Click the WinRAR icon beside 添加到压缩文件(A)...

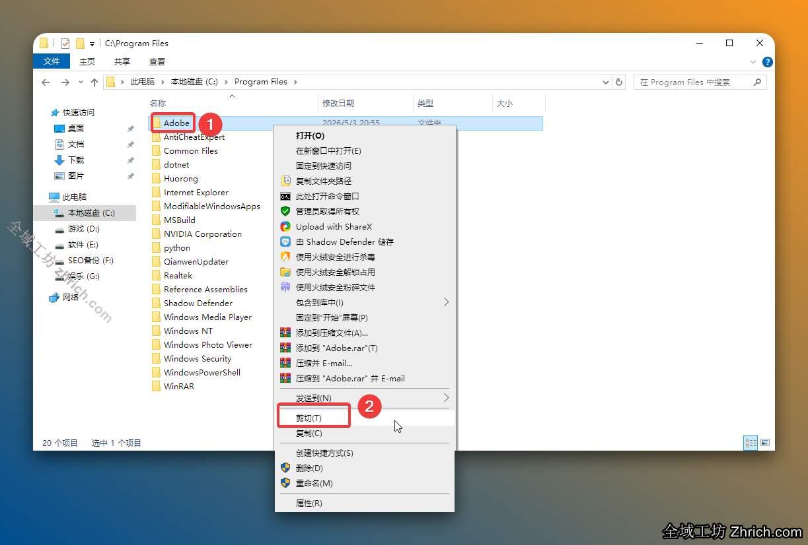(x=285, y=333)
